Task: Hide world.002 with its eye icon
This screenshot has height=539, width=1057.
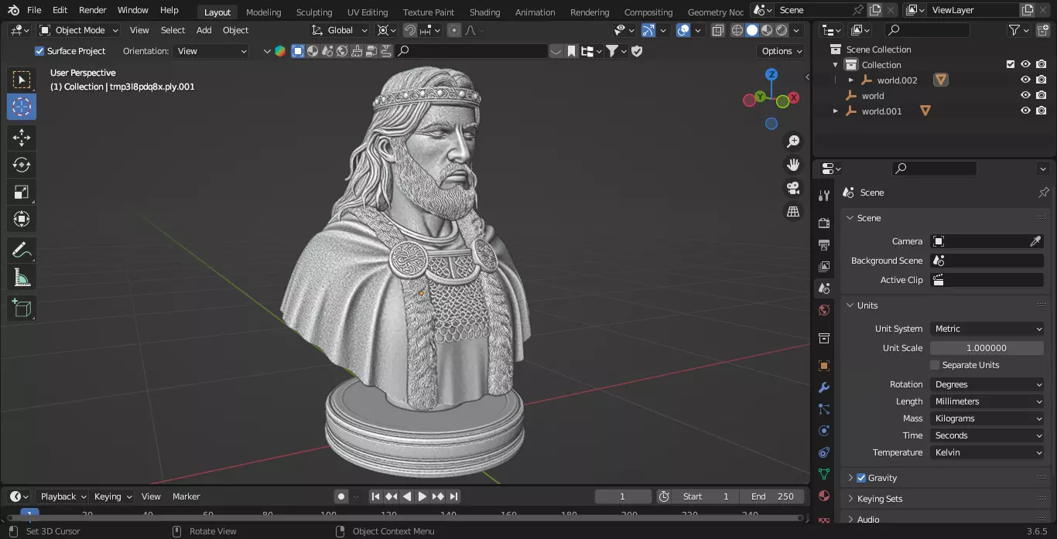Action: [x=1025, y=80]
